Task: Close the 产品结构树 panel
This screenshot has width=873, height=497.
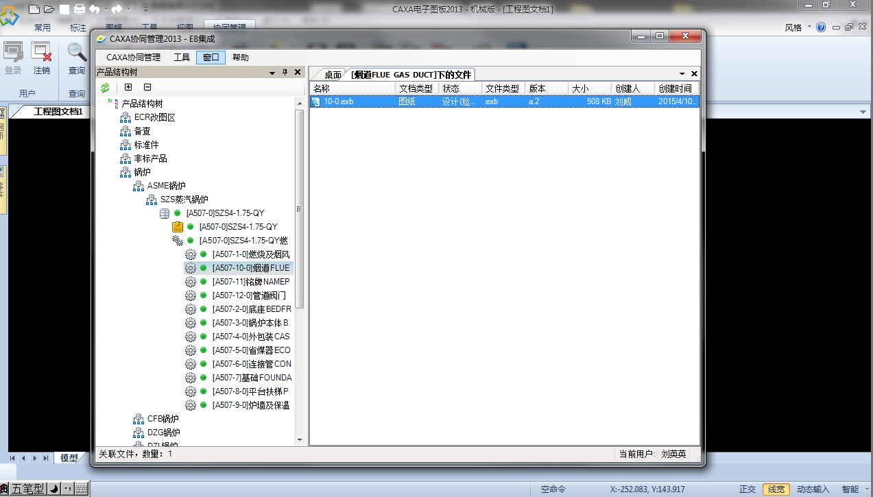Action: (298, 72)
